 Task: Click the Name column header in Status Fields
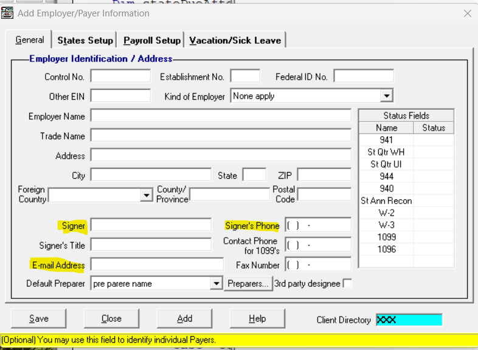[386, 128]
